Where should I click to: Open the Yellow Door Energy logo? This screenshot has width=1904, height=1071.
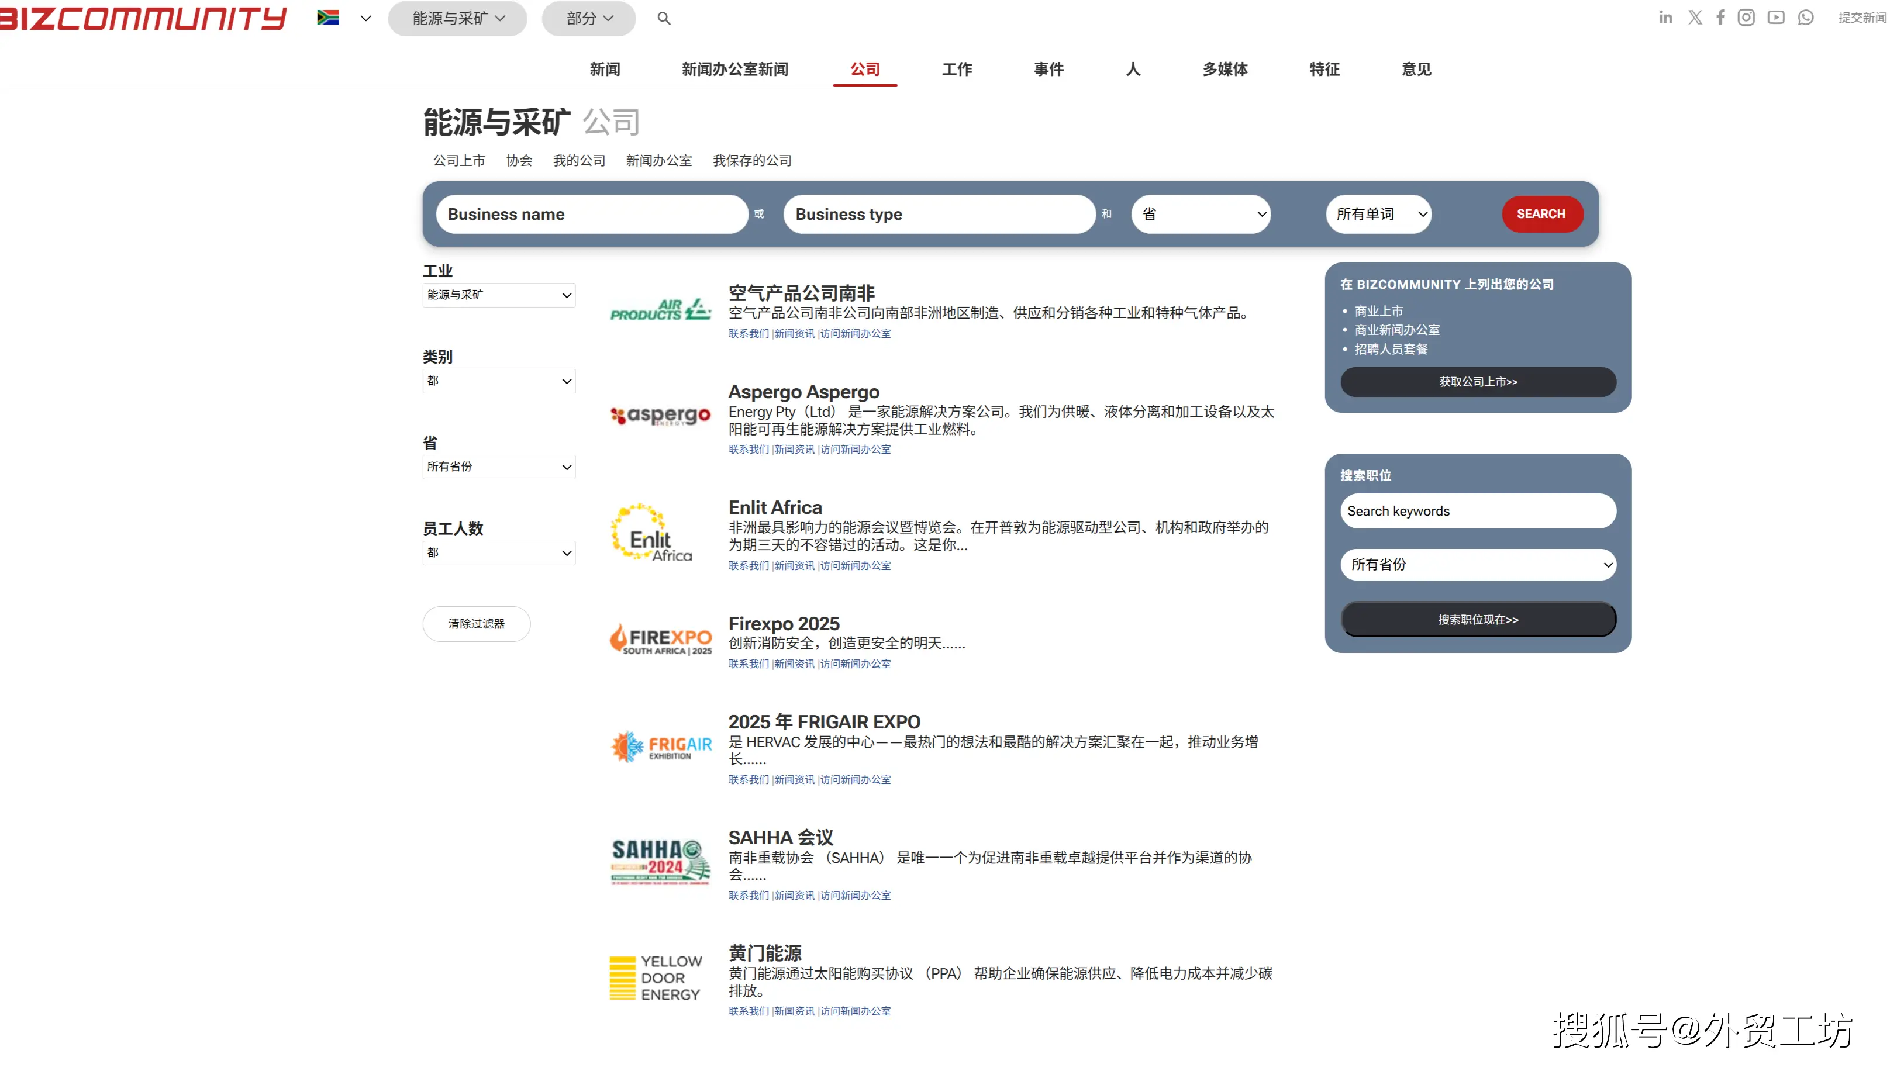point(656,977)
